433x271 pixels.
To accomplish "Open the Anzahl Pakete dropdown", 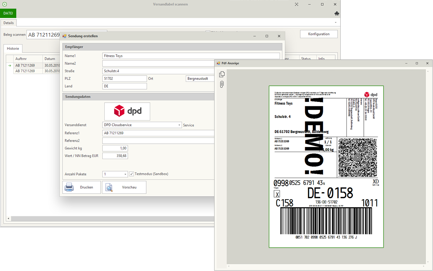I will coord(125,174).
